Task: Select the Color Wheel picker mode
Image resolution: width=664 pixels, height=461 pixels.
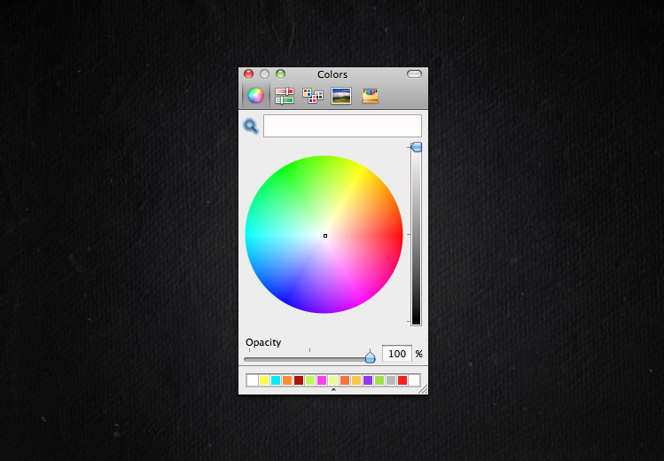Action: (255, 96)
